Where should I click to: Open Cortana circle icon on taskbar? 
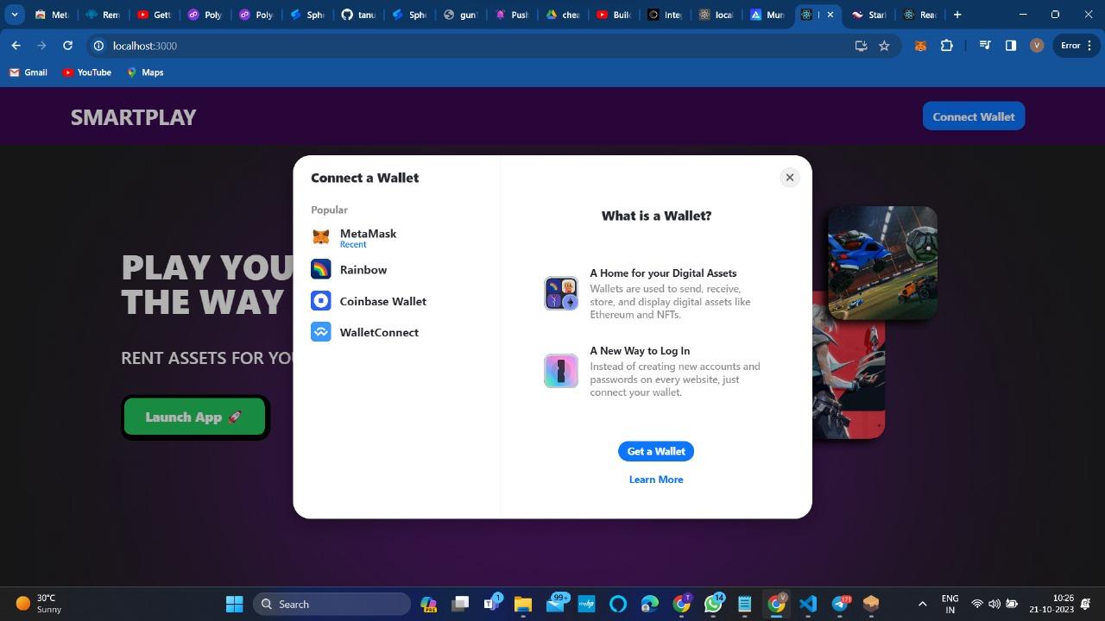pos(617,604)
